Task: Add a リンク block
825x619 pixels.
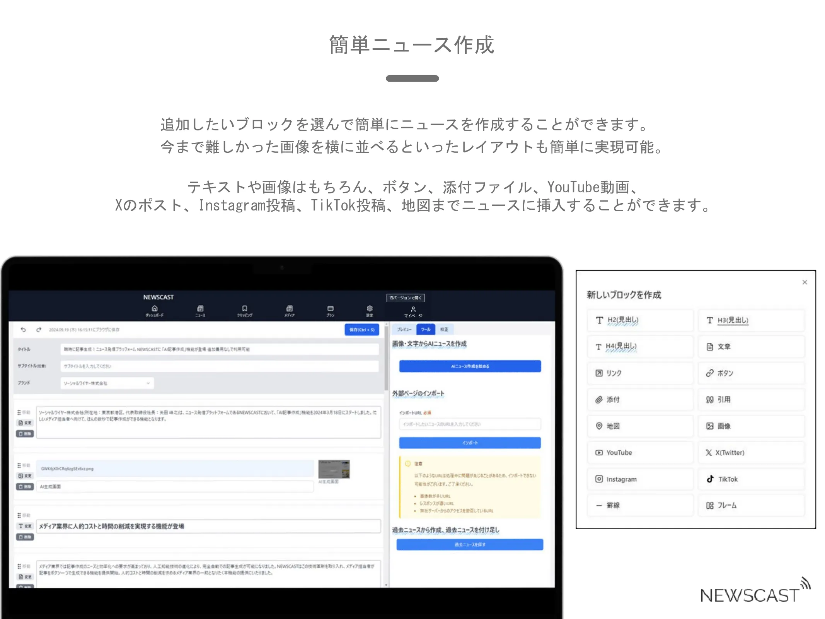Action: click(x=640, y=373)
